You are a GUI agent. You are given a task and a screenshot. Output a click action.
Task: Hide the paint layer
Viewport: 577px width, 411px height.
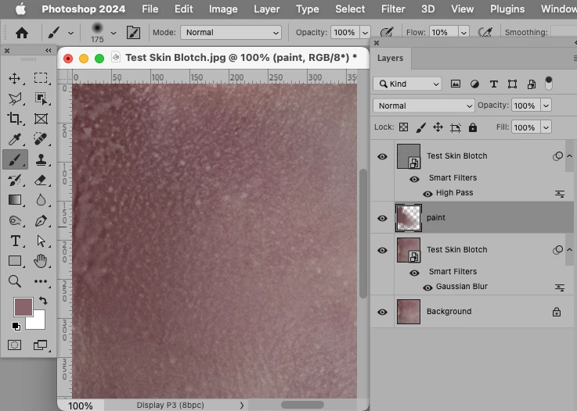382,218
